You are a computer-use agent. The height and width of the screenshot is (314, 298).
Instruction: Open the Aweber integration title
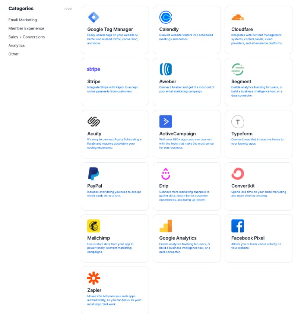(x=168, y=82)
